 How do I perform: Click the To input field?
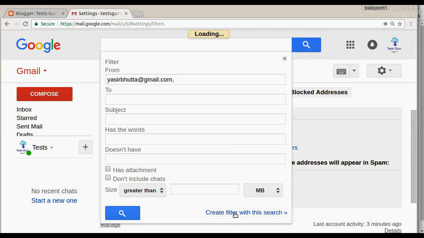(x=195, y=99)
